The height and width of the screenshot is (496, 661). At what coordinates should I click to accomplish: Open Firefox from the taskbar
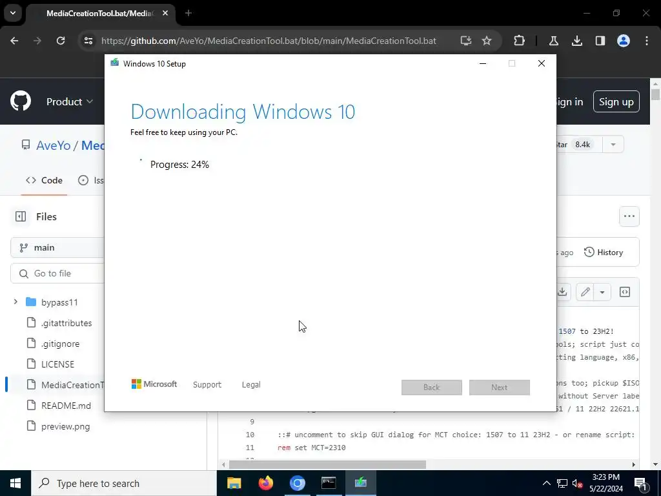[x=265, y=483]
